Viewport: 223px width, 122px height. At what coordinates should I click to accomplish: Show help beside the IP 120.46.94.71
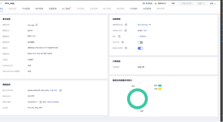pos(41,102)
